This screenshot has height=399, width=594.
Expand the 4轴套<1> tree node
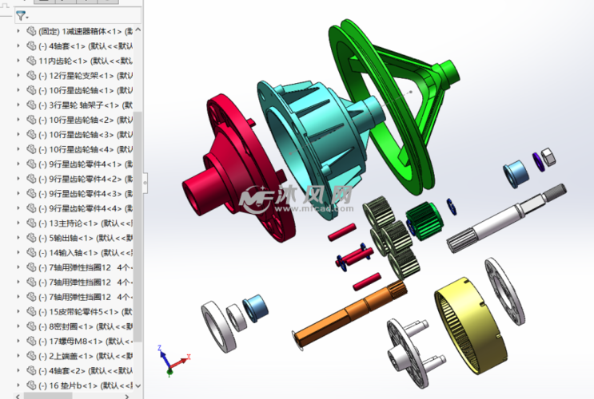(x=19, y=46)
